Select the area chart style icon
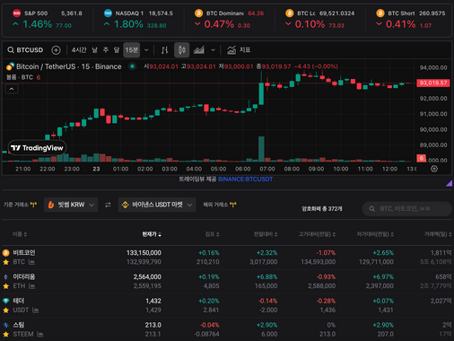 199,50
